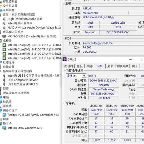Click the NCT6793/NCT5563 LPCIO value

118,32
